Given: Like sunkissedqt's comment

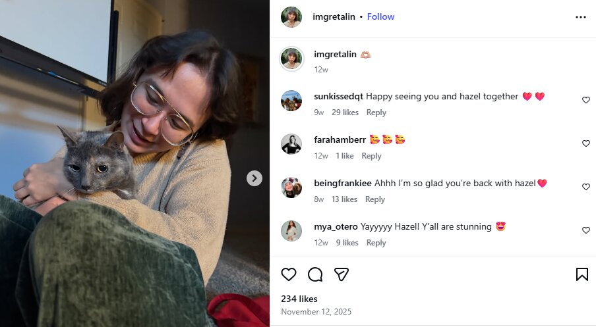Looking at the screenshot, I should coord(585,100).
